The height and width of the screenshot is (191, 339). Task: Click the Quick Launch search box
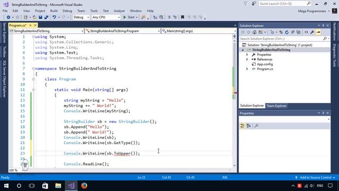tap(285, 4)
